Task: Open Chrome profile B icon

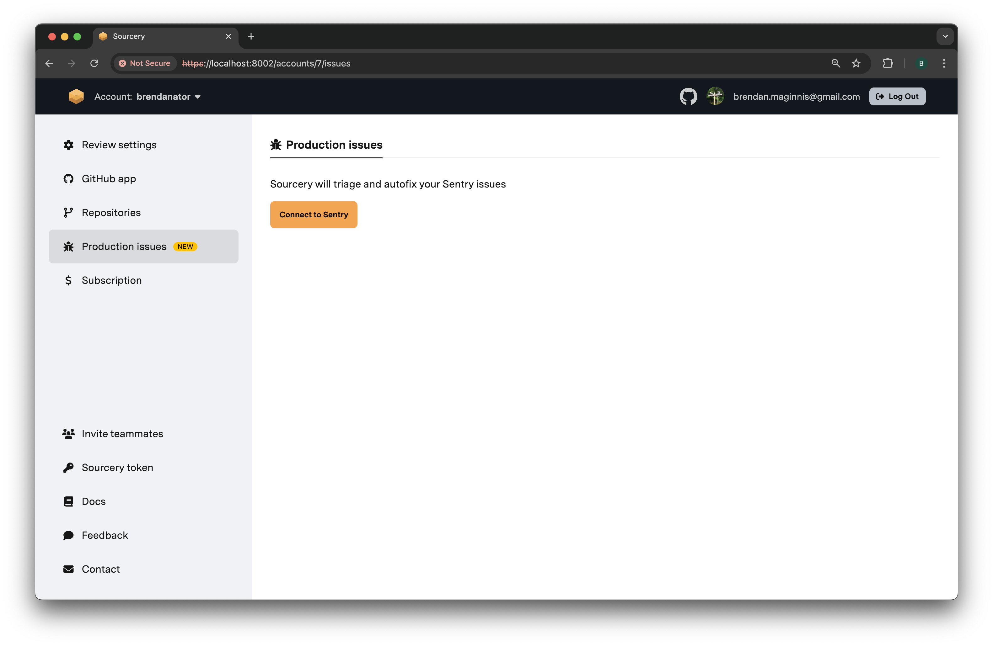Action: tap(921, 63)
